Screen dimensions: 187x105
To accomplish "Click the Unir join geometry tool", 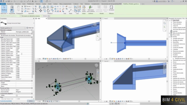I will [27, 11].
